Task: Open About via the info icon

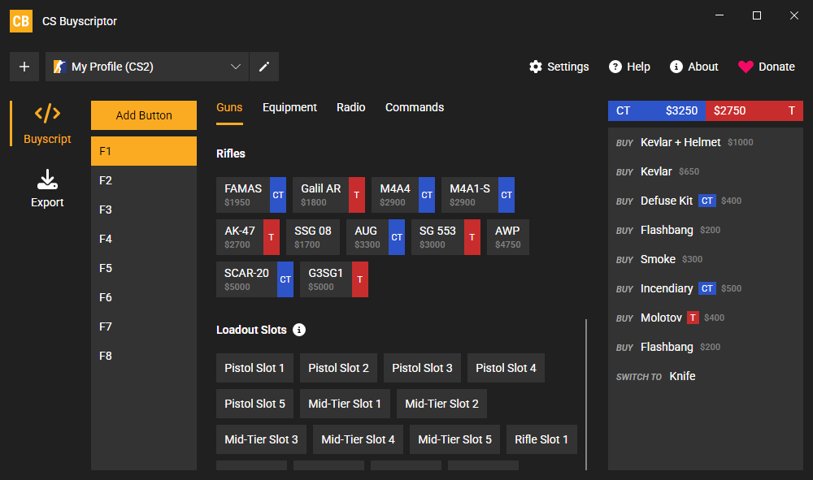Action: coord(676,67)
